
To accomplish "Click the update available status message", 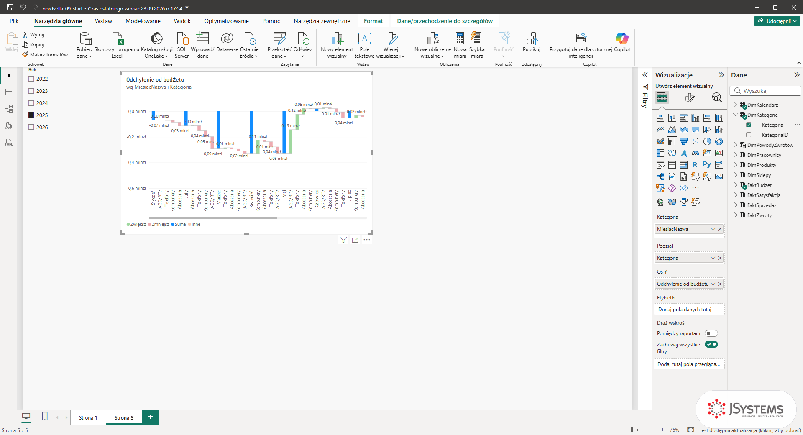I will click(750, 430).
